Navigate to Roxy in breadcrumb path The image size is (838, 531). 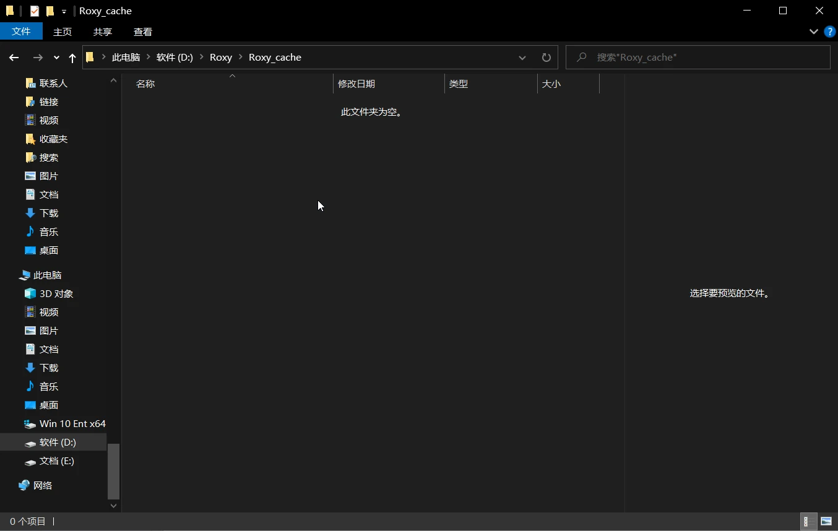[220, 58]
